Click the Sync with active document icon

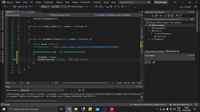click(x=166, y=16)
